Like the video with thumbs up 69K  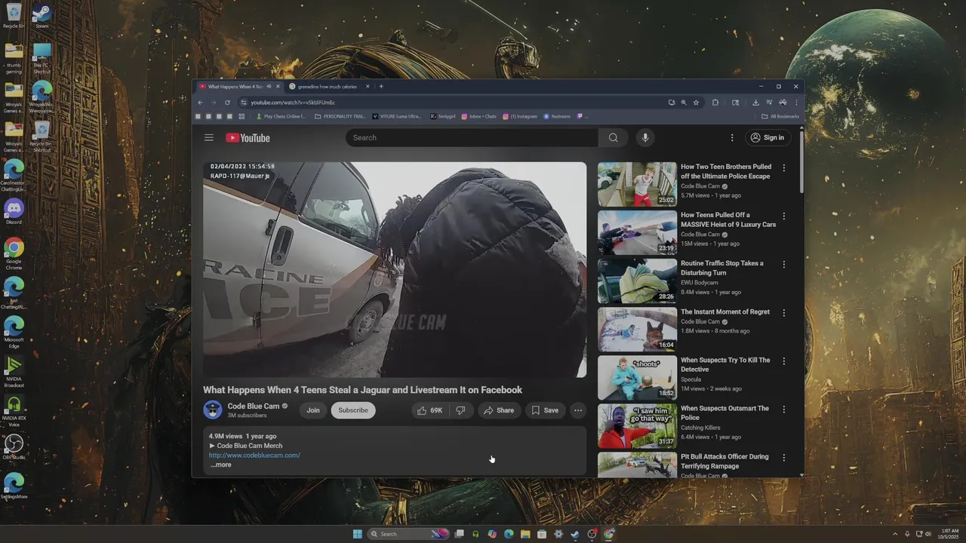430,410
